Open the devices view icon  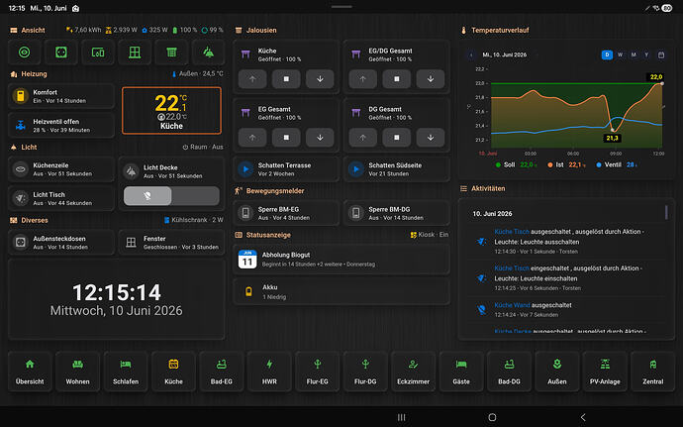click(98, 53)
